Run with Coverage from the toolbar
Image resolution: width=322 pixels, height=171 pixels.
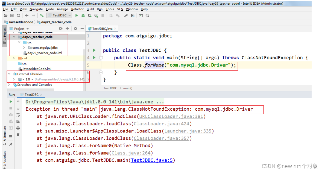pyautogui.click(x=90, y=15)
